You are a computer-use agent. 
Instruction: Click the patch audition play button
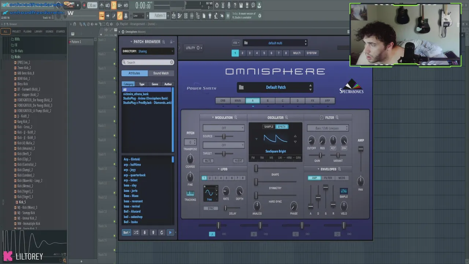tap(170, 232)
